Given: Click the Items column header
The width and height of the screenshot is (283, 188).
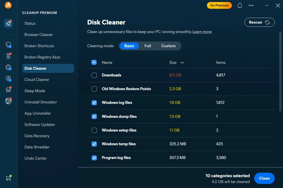Looking at the screenshot, I should point(221,62).
